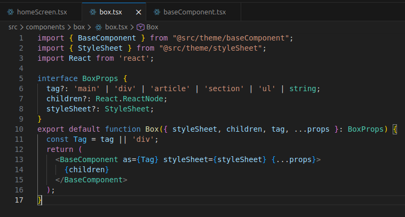Image resolution: width=405 pixels, height=217 pixels.
Task: Expand the src breadcrumb folder
Action: (x=13, y=27)
